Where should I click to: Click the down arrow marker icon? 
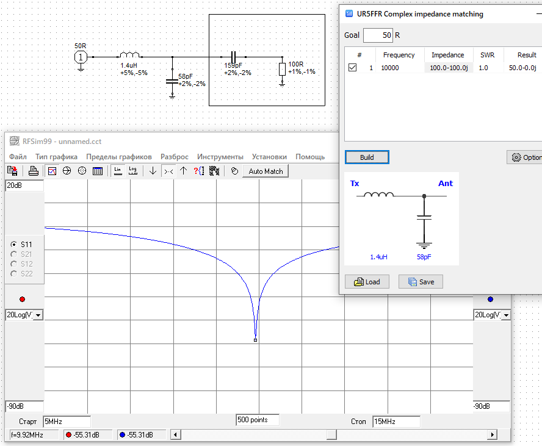[153, 171]
